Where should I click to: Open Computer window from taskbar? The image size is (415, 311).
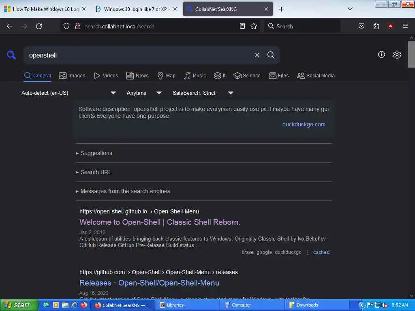pyautogui.click(x=253, y=305)
